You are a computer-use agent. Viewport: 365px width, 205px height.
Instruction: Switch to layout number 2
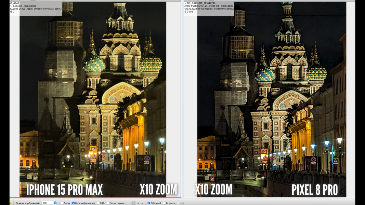(133, 203)
